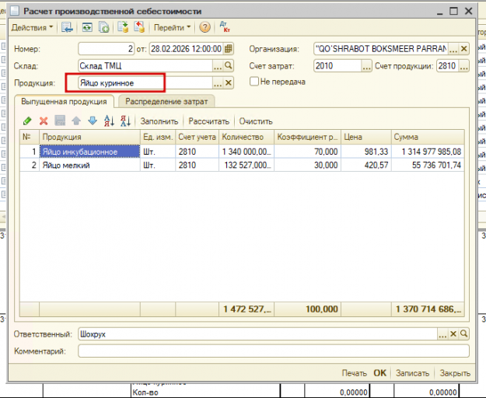Screen dimensions: 486x398
Task: Click the Записать button
Action: pos(412,373)
